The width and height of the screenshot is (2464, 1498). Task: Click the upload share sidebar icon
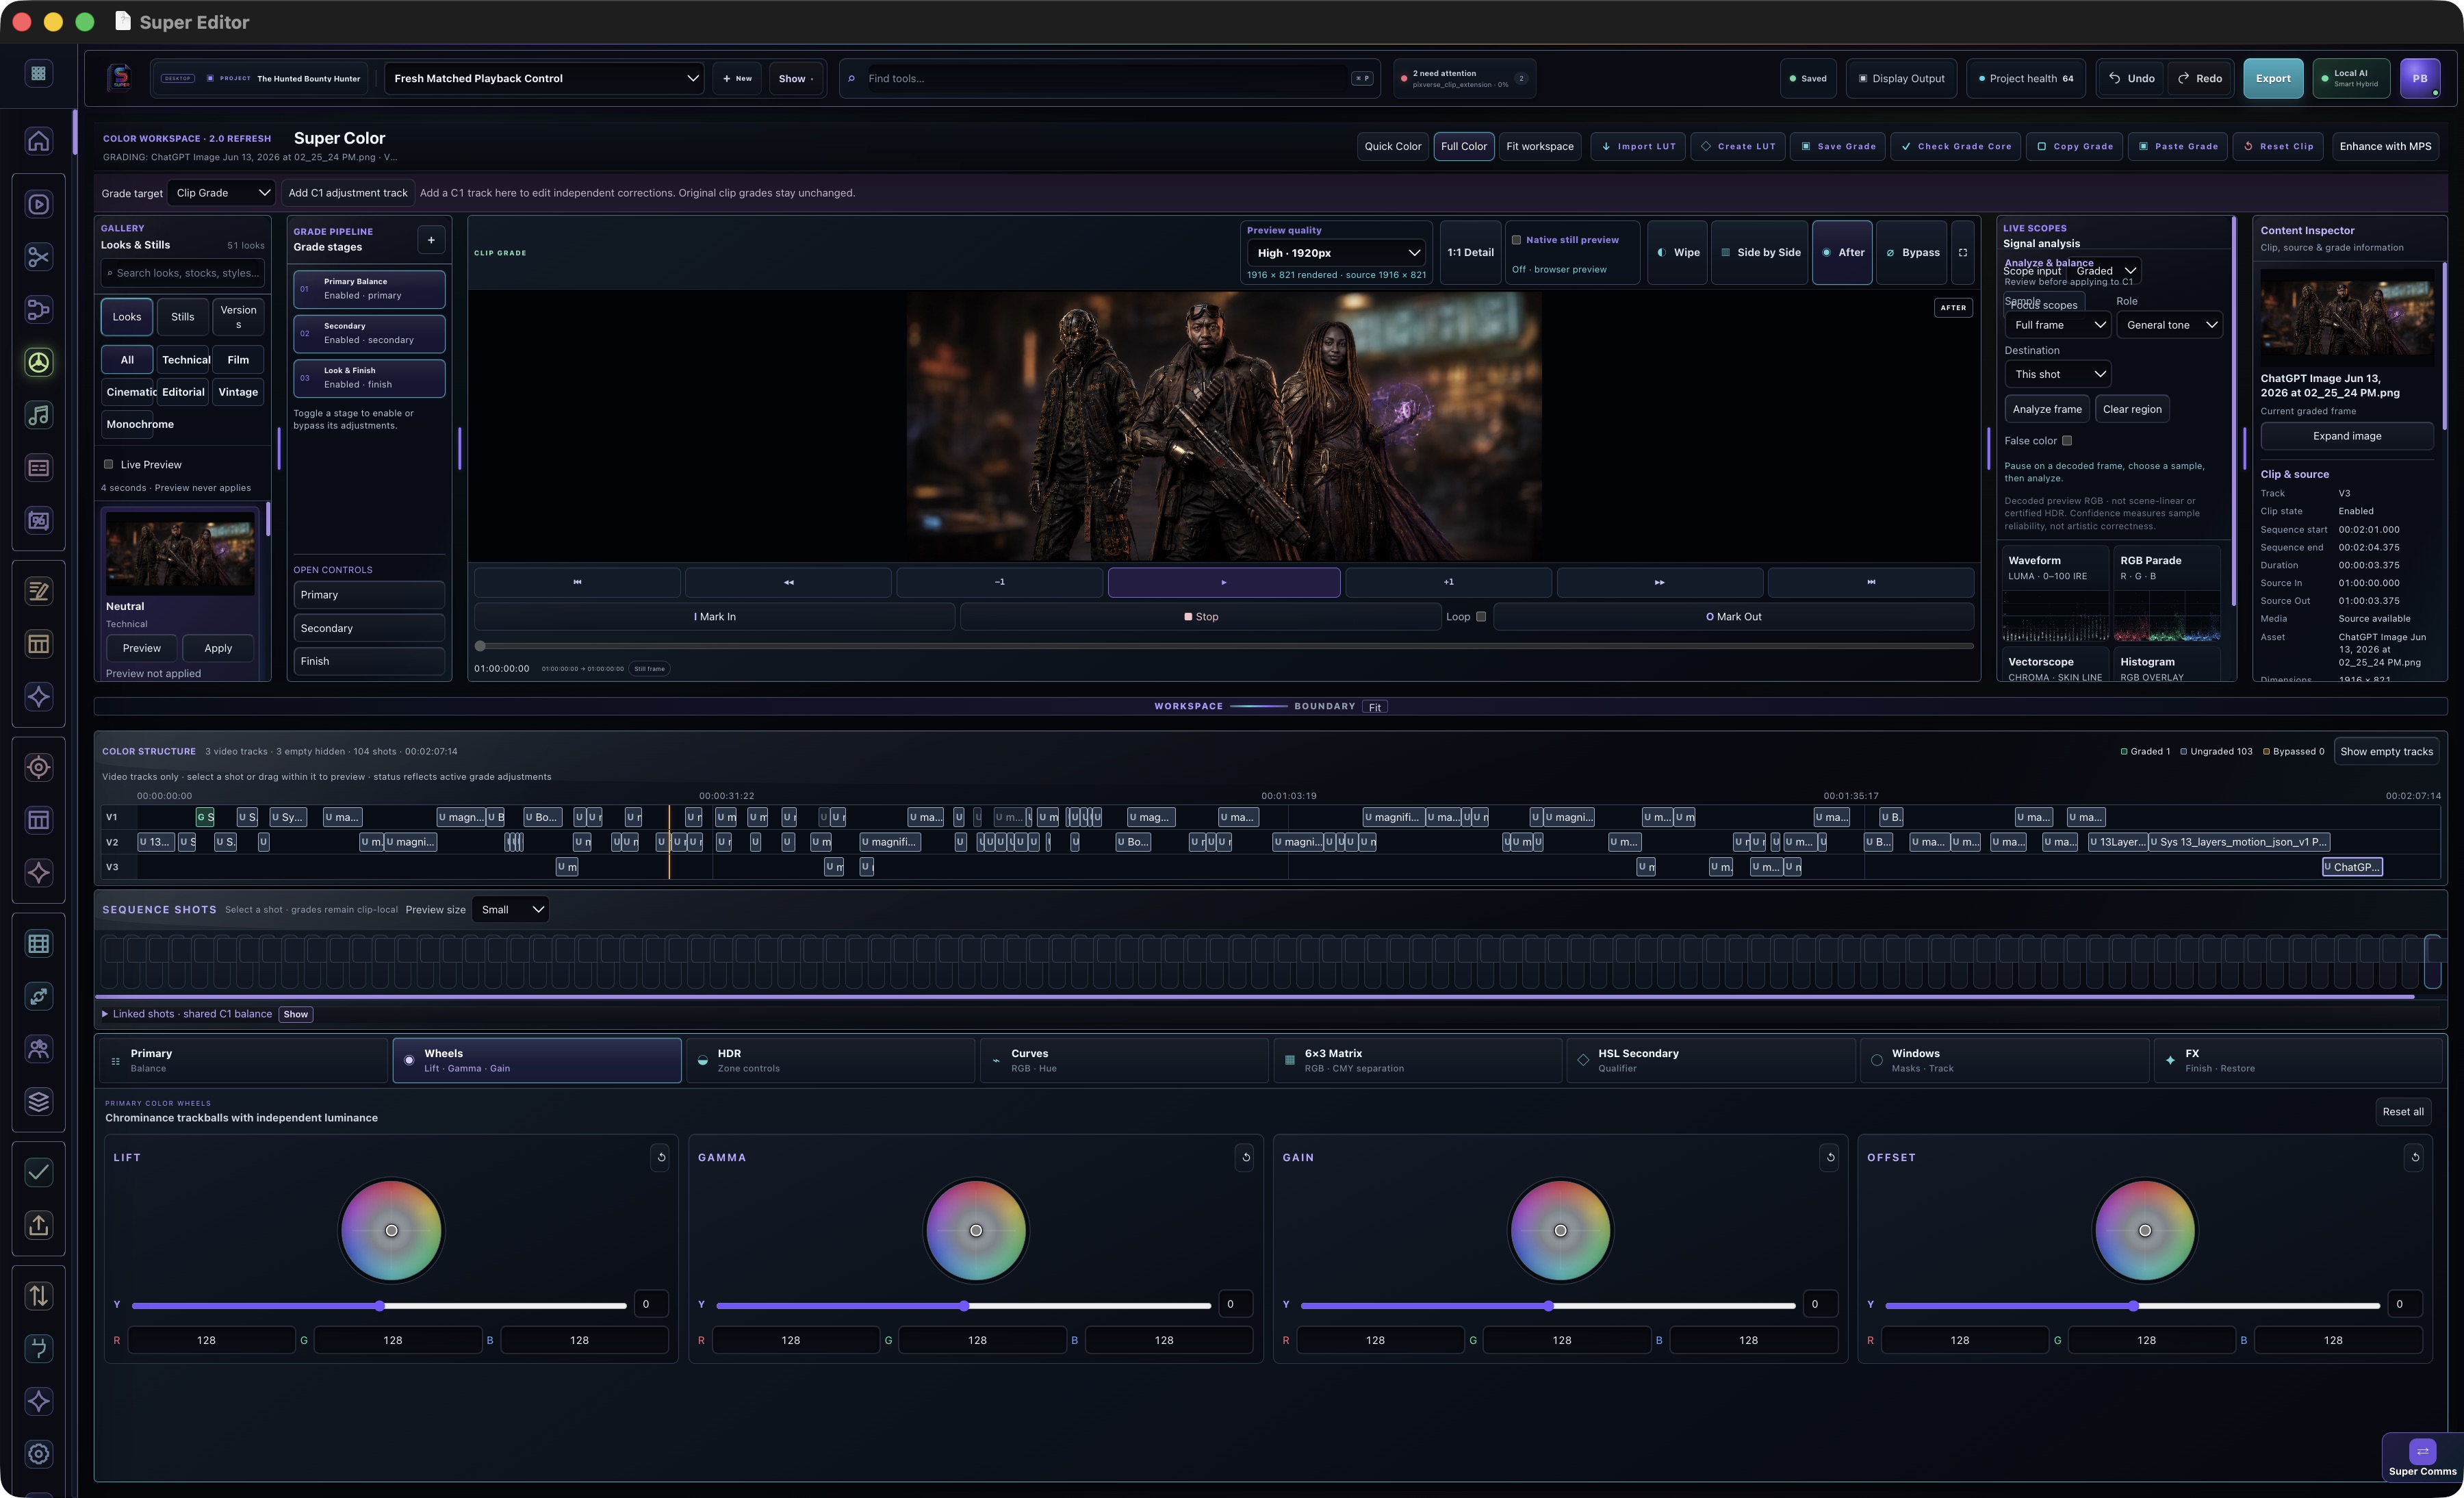tap(38, 1225)
